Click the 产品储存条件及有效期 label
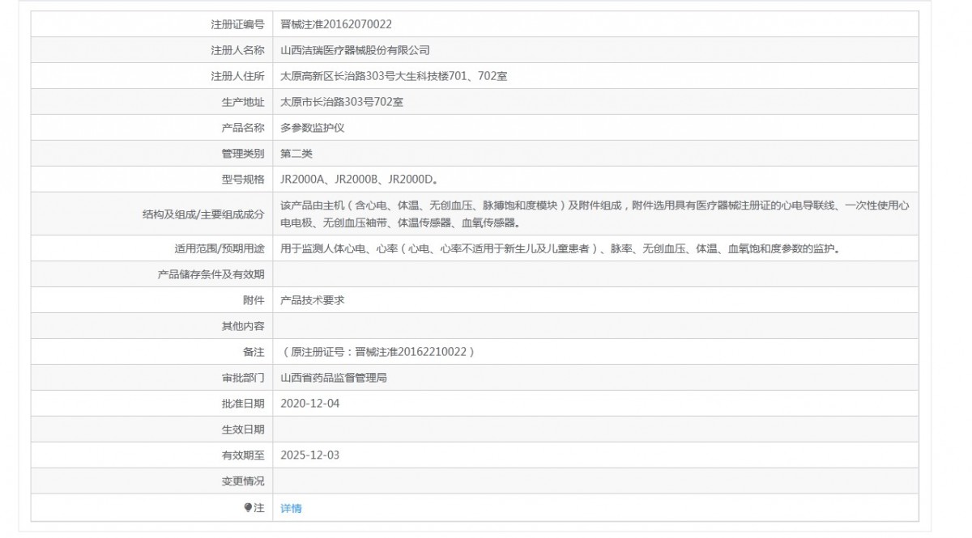972x538 pixels. coord(211,274)
